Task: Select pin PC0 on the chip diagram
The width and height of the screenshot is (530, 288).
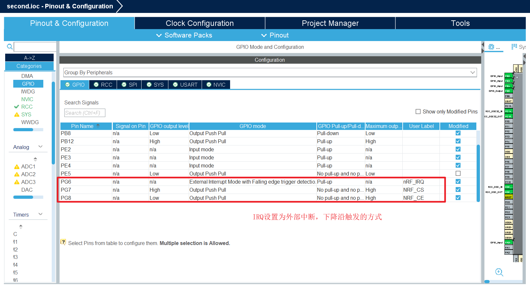Action: pyautogui.click(x=508, y=202)
